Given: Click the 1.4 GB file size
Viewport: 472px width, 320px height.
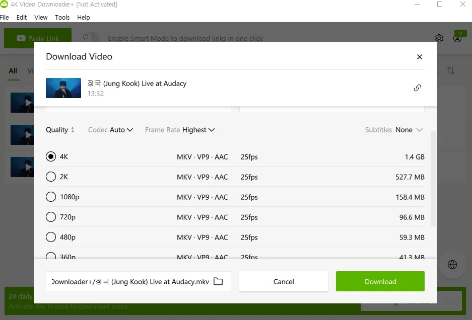Looking at the screenshot, I should (415, 156).
